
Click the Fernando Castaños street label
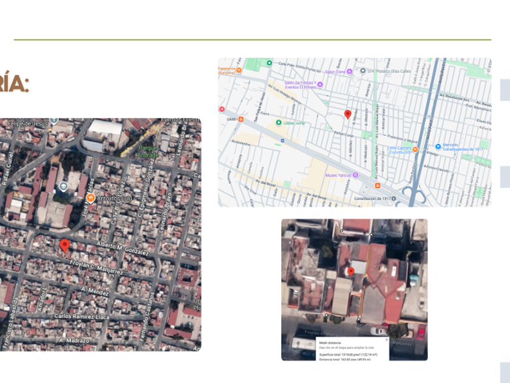tap(146, 316)
